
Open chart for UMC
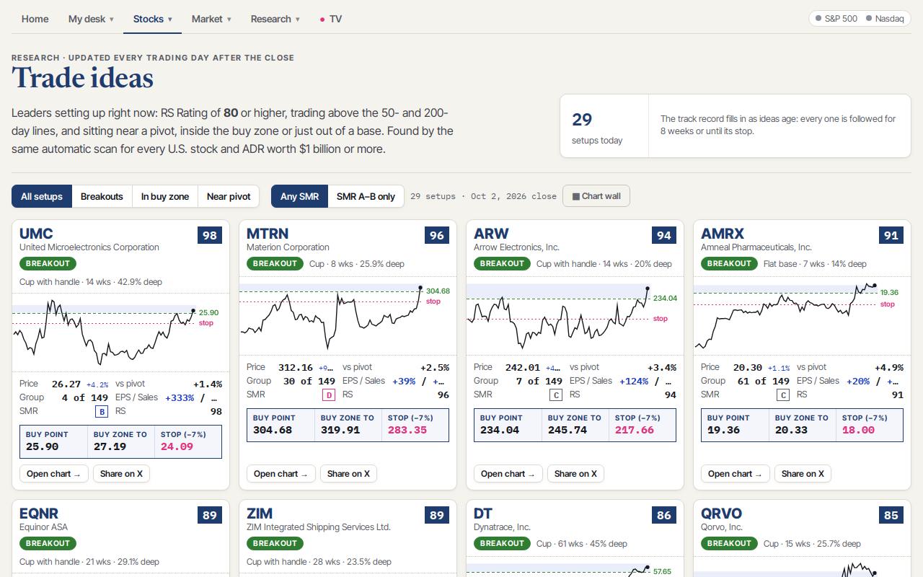[54, 474]
